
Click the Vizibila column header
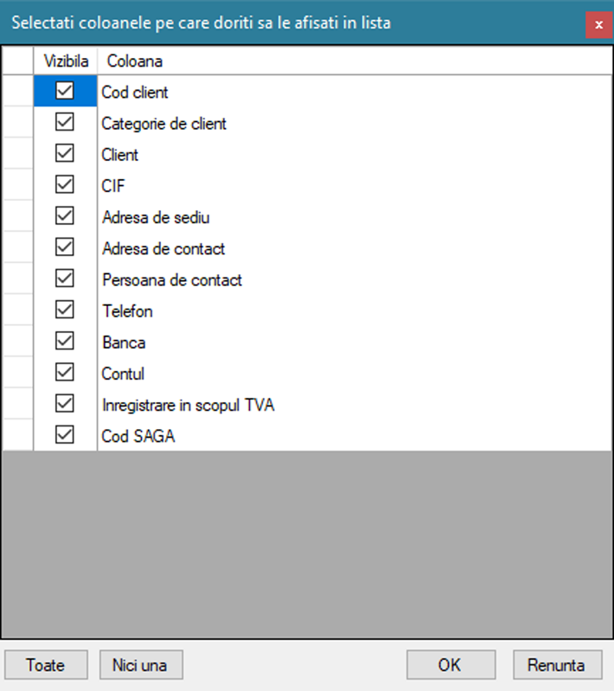tap(66, 61)
